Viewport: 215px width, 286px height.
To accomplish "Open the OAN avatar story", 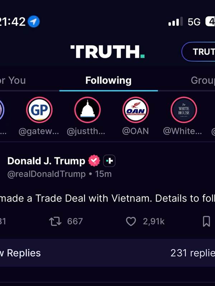I will point(136,110).
